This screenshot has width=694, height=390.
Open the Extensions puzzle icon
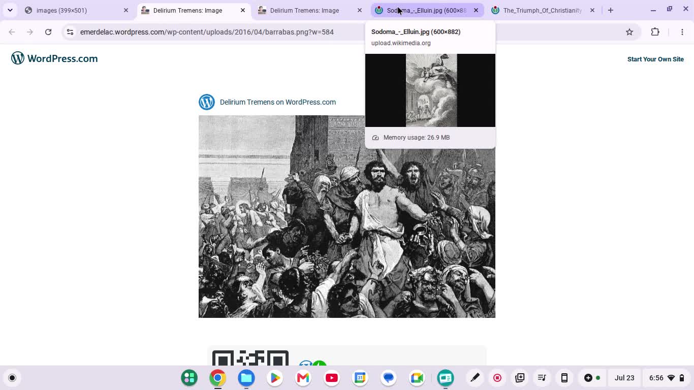pyautogui.click(x=655, y=32)
